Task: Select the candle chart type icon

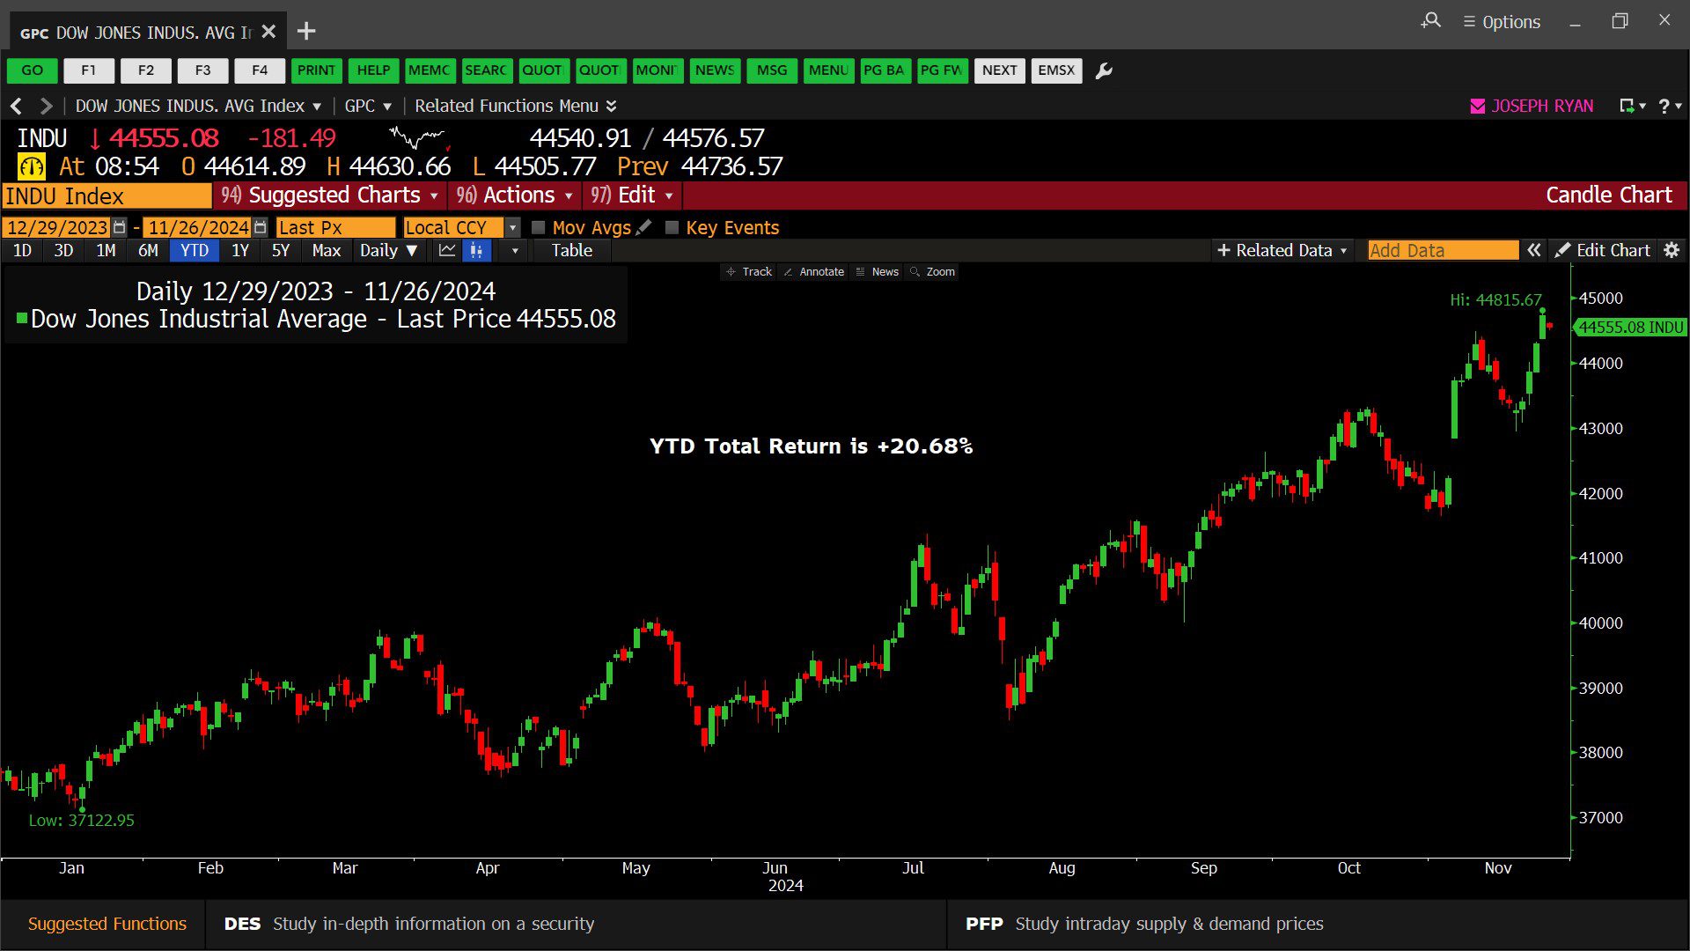Action: point(476,251)
